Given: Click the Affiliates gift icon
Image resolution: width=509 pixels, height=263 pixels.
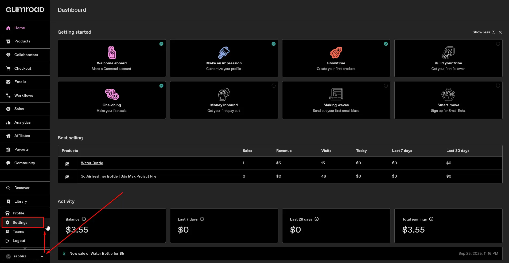Looking at the screenshot, I should click(8, 136).
